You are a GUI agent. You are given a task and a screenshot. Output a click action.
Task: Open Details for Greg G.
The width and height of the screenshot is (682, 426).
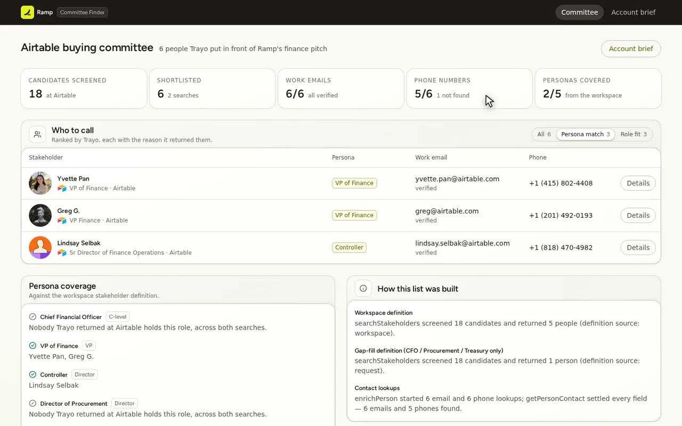638,216
